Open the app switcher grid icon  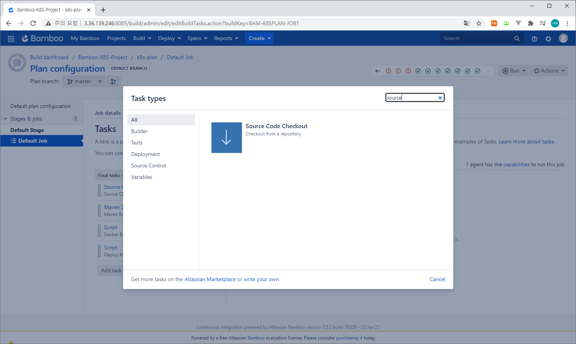11,39
